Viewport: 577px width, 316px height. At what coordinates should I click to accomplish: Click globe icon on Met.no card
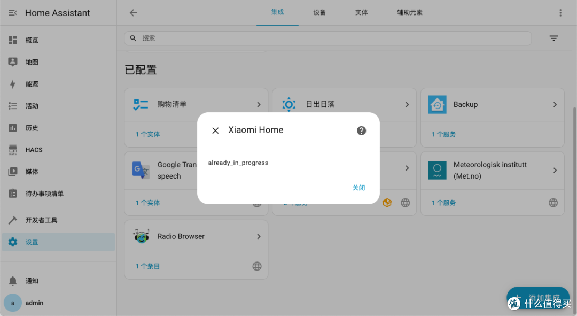[x=553, y=203]
